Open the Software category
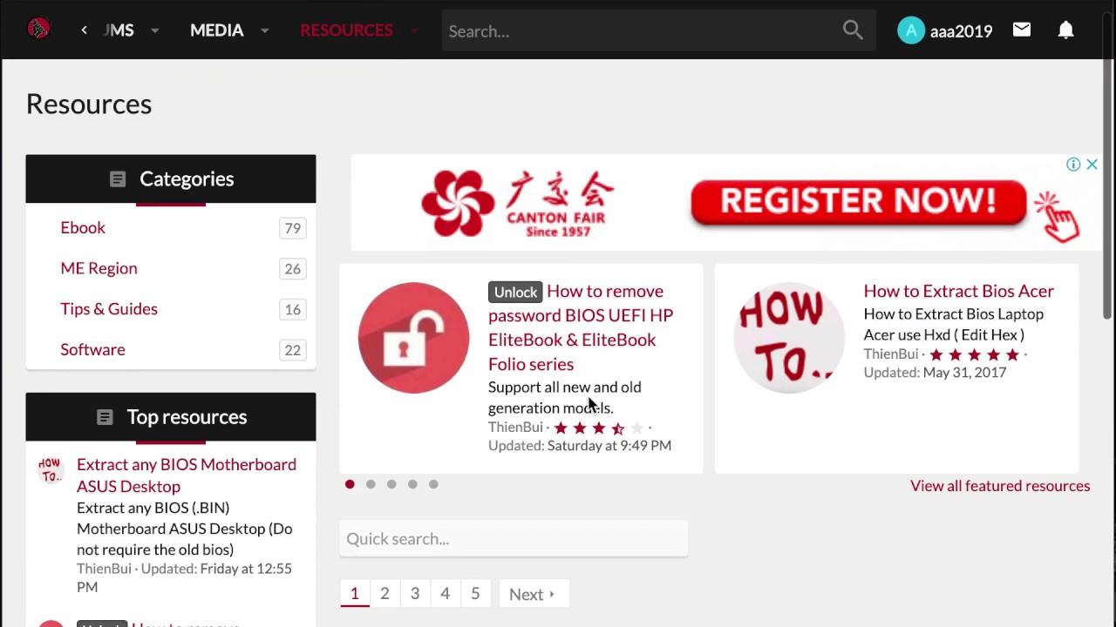The width and height of the screenshot is (1116, 627). [92, 349]
